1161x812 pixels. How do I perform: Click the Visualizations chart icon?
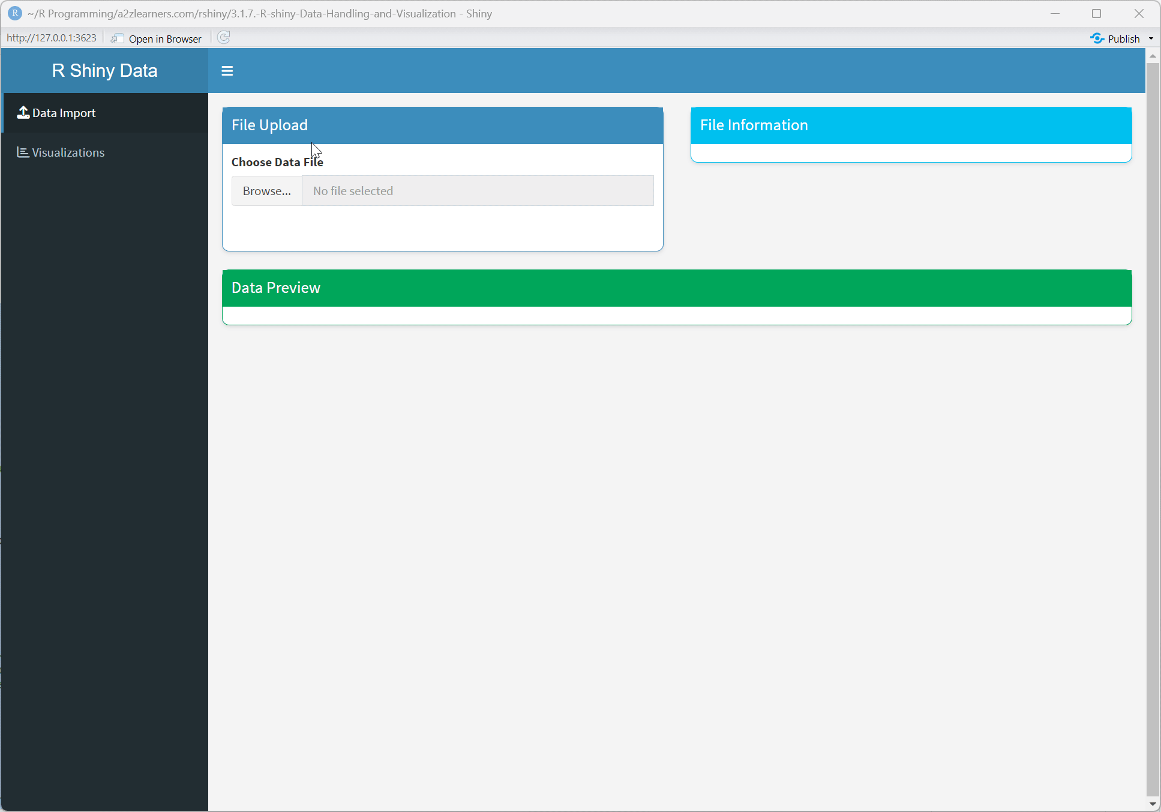click(x=23, y=152)
